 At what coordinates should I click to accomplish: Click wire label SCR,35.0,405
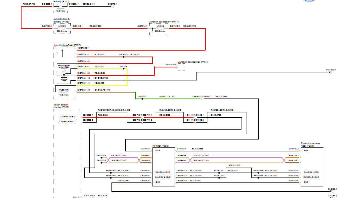tap(89, 4)
